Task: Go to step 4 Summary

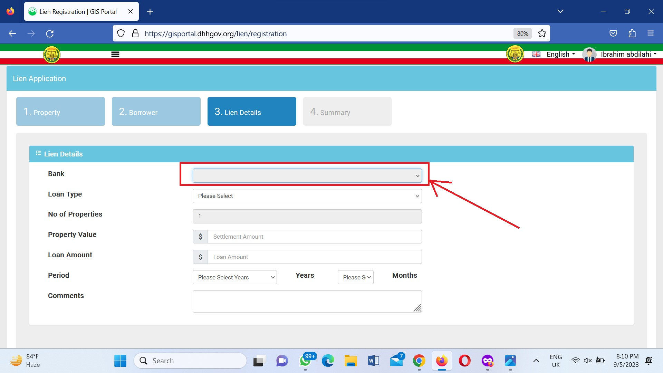Action: (x=347, y=111)
